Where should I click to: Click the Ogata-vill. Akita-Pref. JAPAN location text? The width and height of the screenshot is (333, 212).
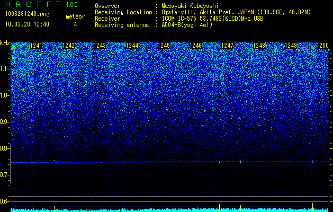236,12
